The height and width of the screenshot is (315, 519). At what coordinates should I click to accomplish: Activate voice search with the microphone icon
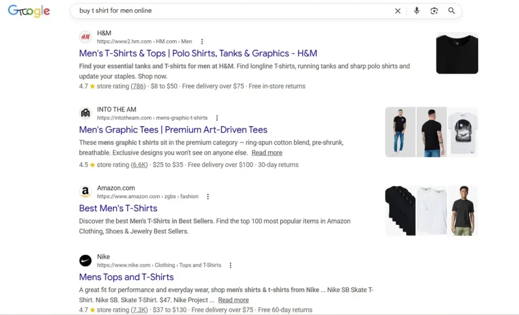417,11
